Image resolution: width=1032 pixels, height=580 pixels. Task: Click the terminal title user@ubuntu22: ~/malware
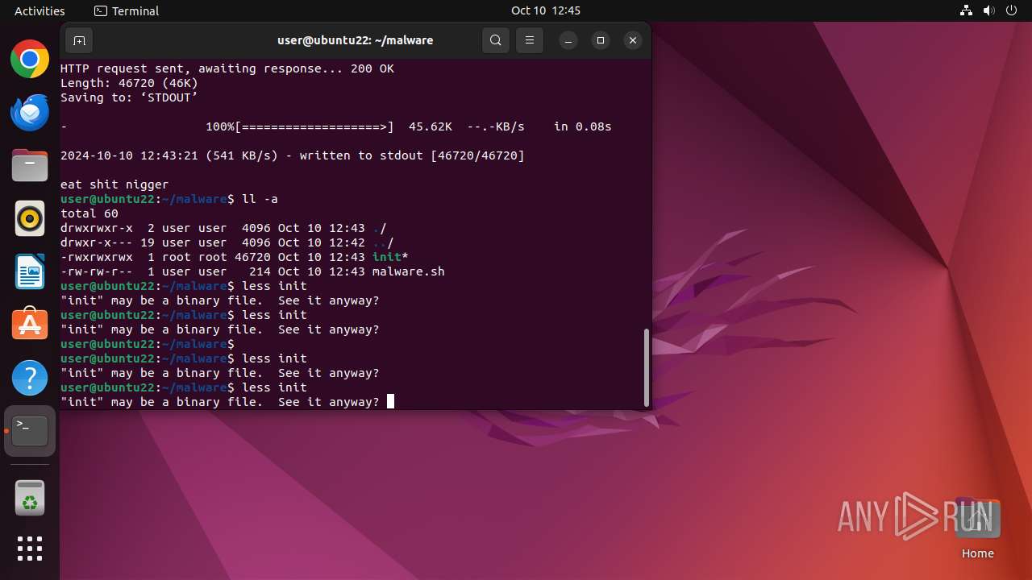(355, 40)
